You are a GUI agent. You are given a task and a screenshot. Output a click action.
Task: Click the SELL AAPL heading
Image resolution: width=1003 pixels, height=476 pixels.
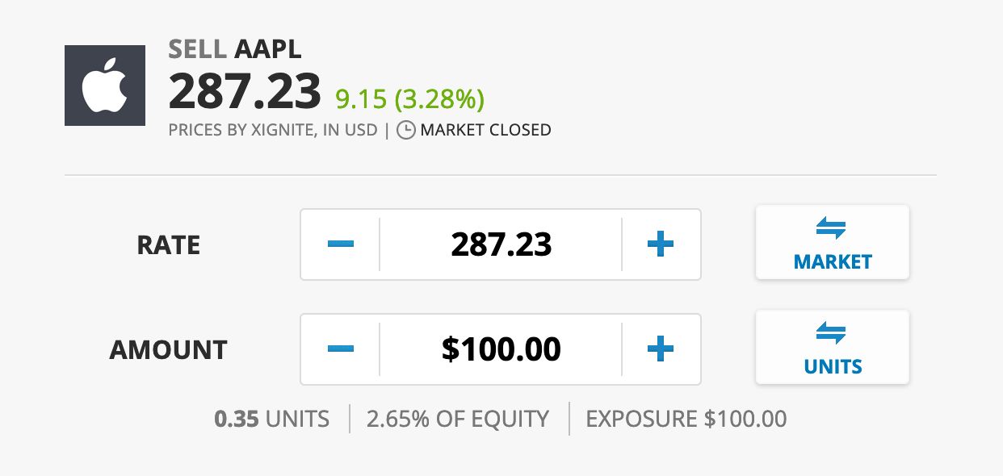235,49
